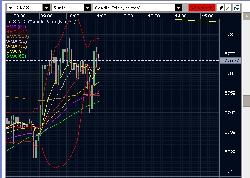This screenshot has height=178, width=250.
Task: Click the SMA (60) indicator label
Action: (x=16, y=56)
